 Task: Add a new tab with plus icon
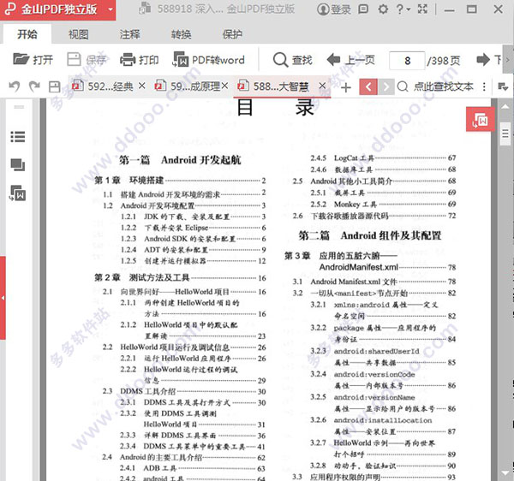click(346, 87)
